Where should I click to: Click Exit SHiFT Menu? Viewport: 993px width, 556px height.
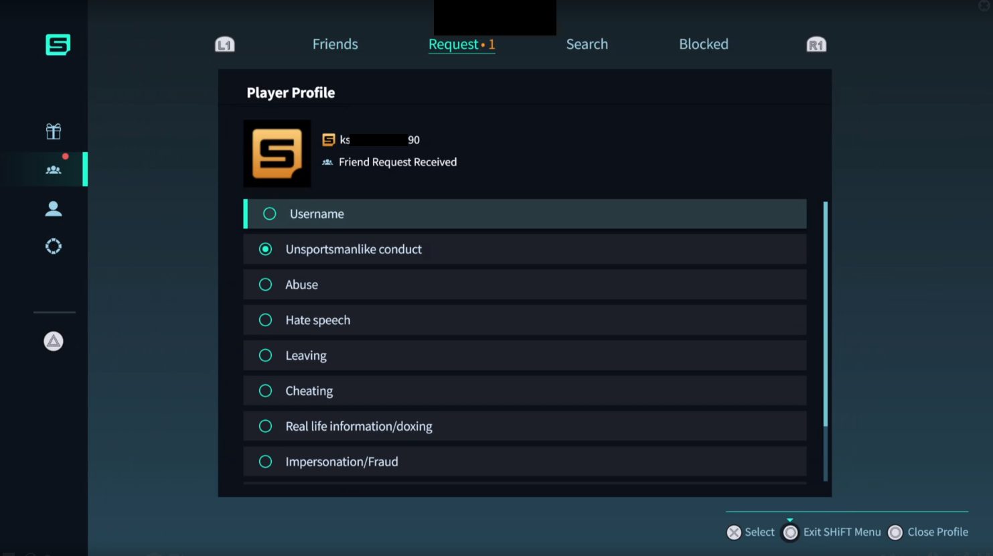point(832,532)
